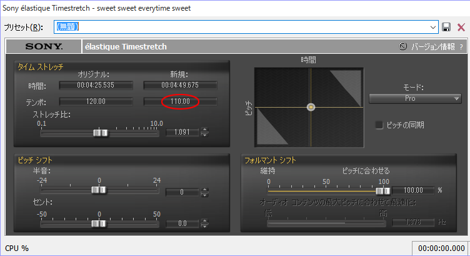
Task: Click the 1,378 Hz value field
Action: coord(413,222)
